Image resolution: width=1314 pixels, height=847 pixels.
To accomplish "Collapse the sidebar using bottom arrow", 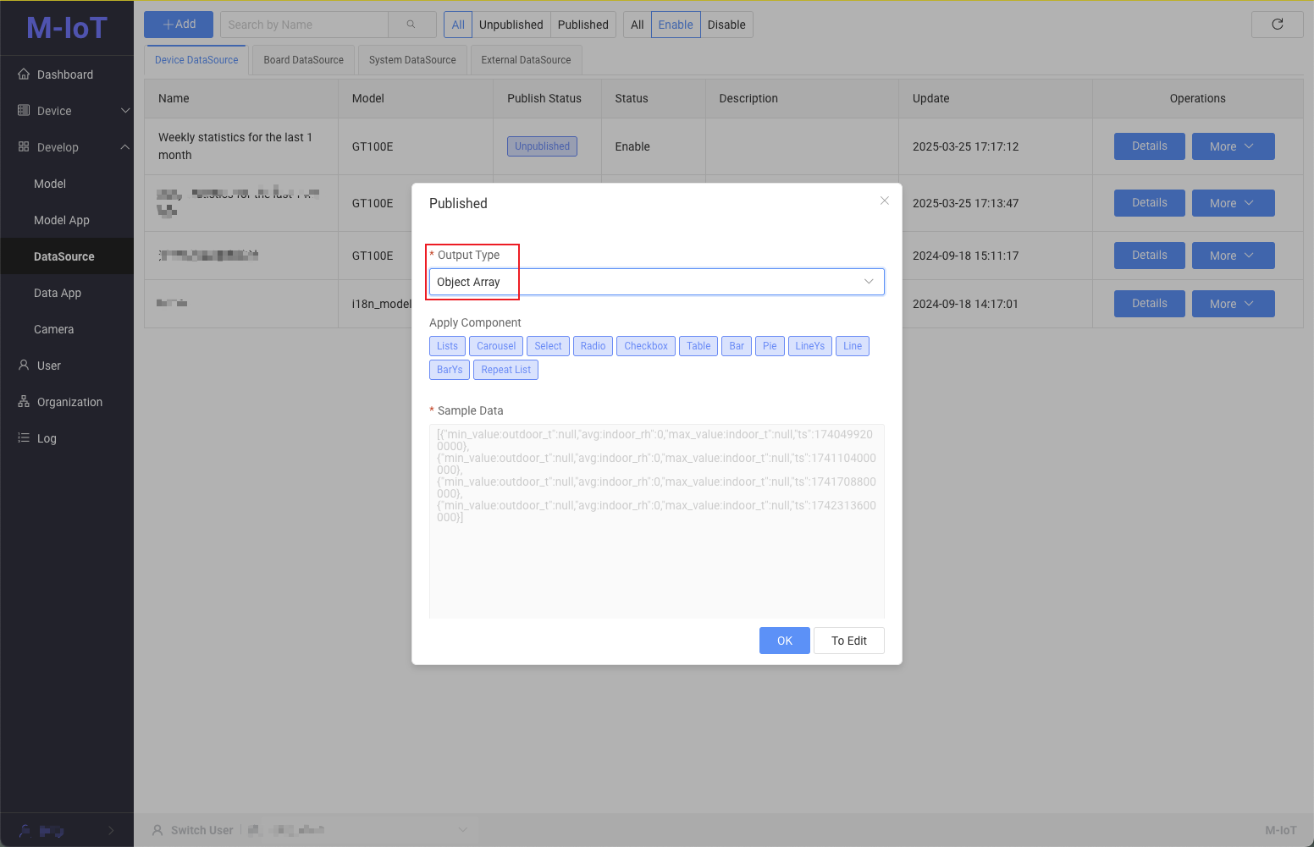I will [x=111, y=831].
